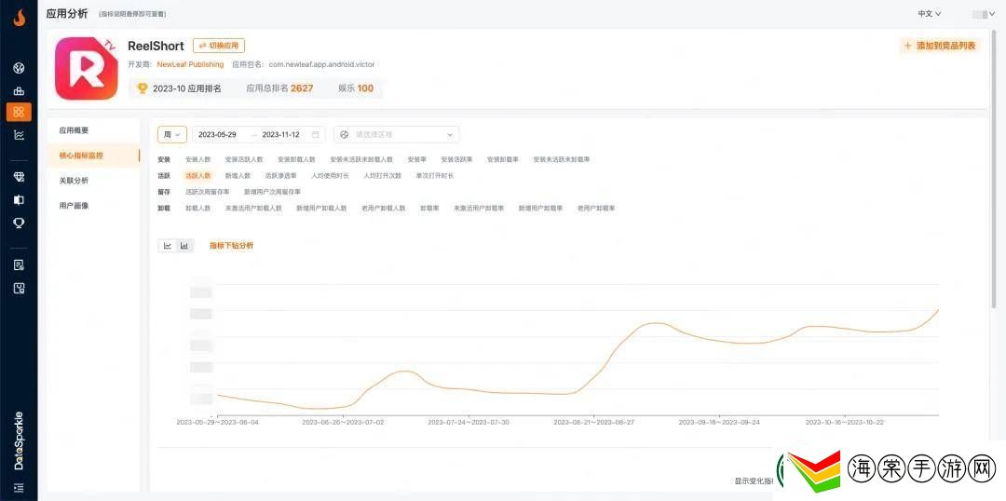Screen dimensions: 1006x501
Task: Select 人均打开次数 metric
Action: click(383, 176)
